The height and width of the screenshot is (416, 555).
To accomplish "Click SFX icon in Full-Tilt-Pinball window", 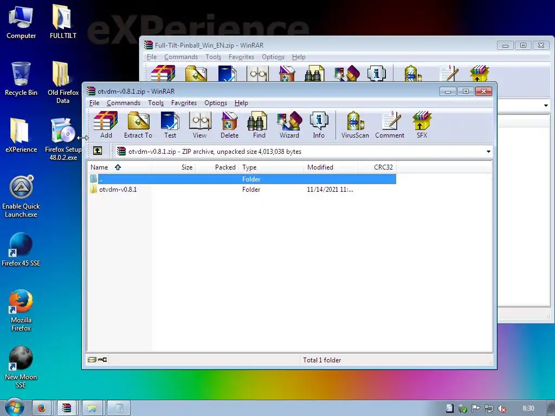I will pos(480,73).
